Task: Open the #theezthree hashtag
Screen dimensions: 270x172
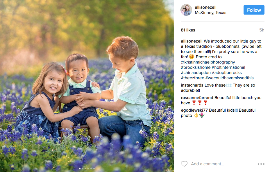Action: click(192, 78)
